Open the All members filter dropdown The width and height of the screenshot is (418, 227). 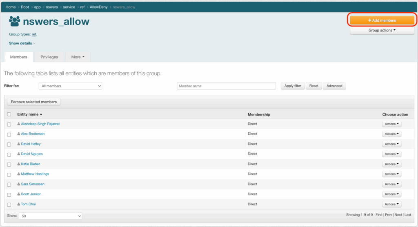click(70, 86)
